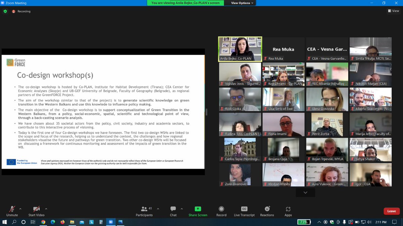Image resolution: width=403 pixels, height=226 pixels.
Task: Select Besjana Qaja video tile
Action: (283, 150)
